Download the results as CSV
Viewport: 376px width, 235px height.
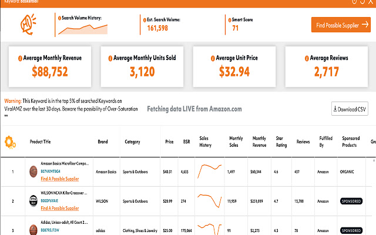350,109
